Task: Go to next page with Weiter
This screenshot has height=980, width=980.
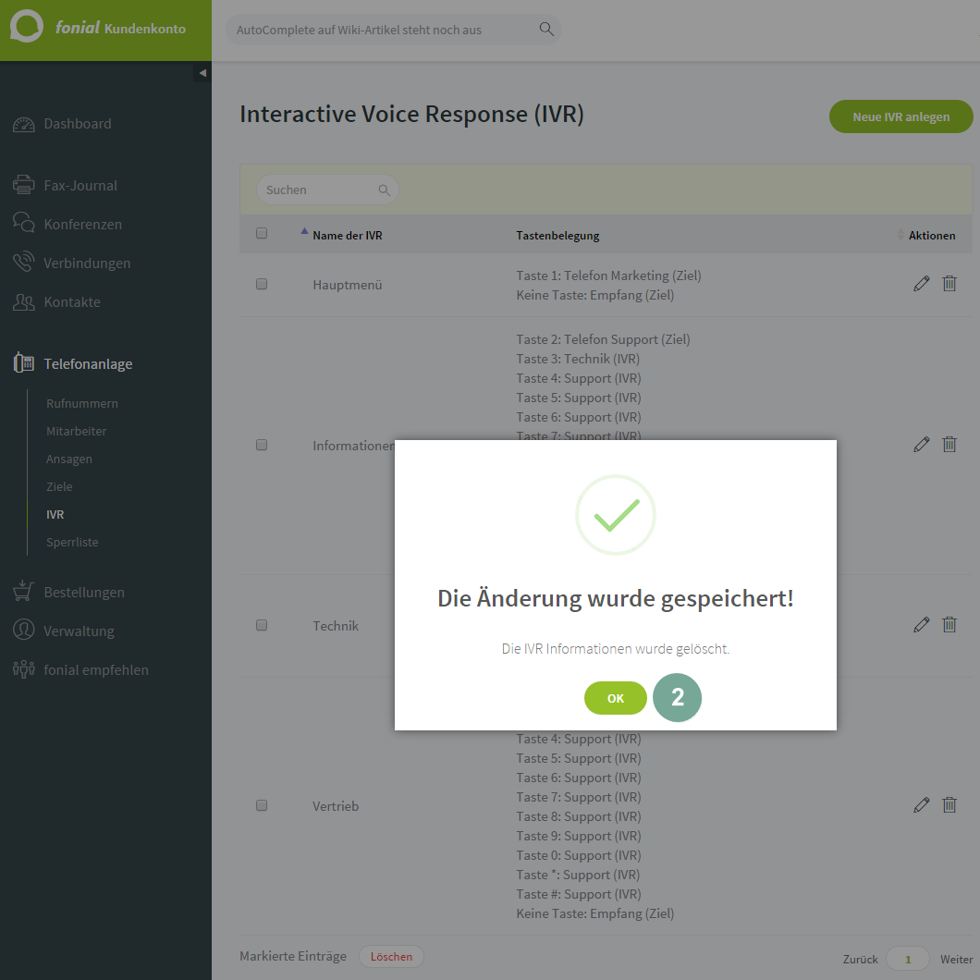Action: click(956, 959)
